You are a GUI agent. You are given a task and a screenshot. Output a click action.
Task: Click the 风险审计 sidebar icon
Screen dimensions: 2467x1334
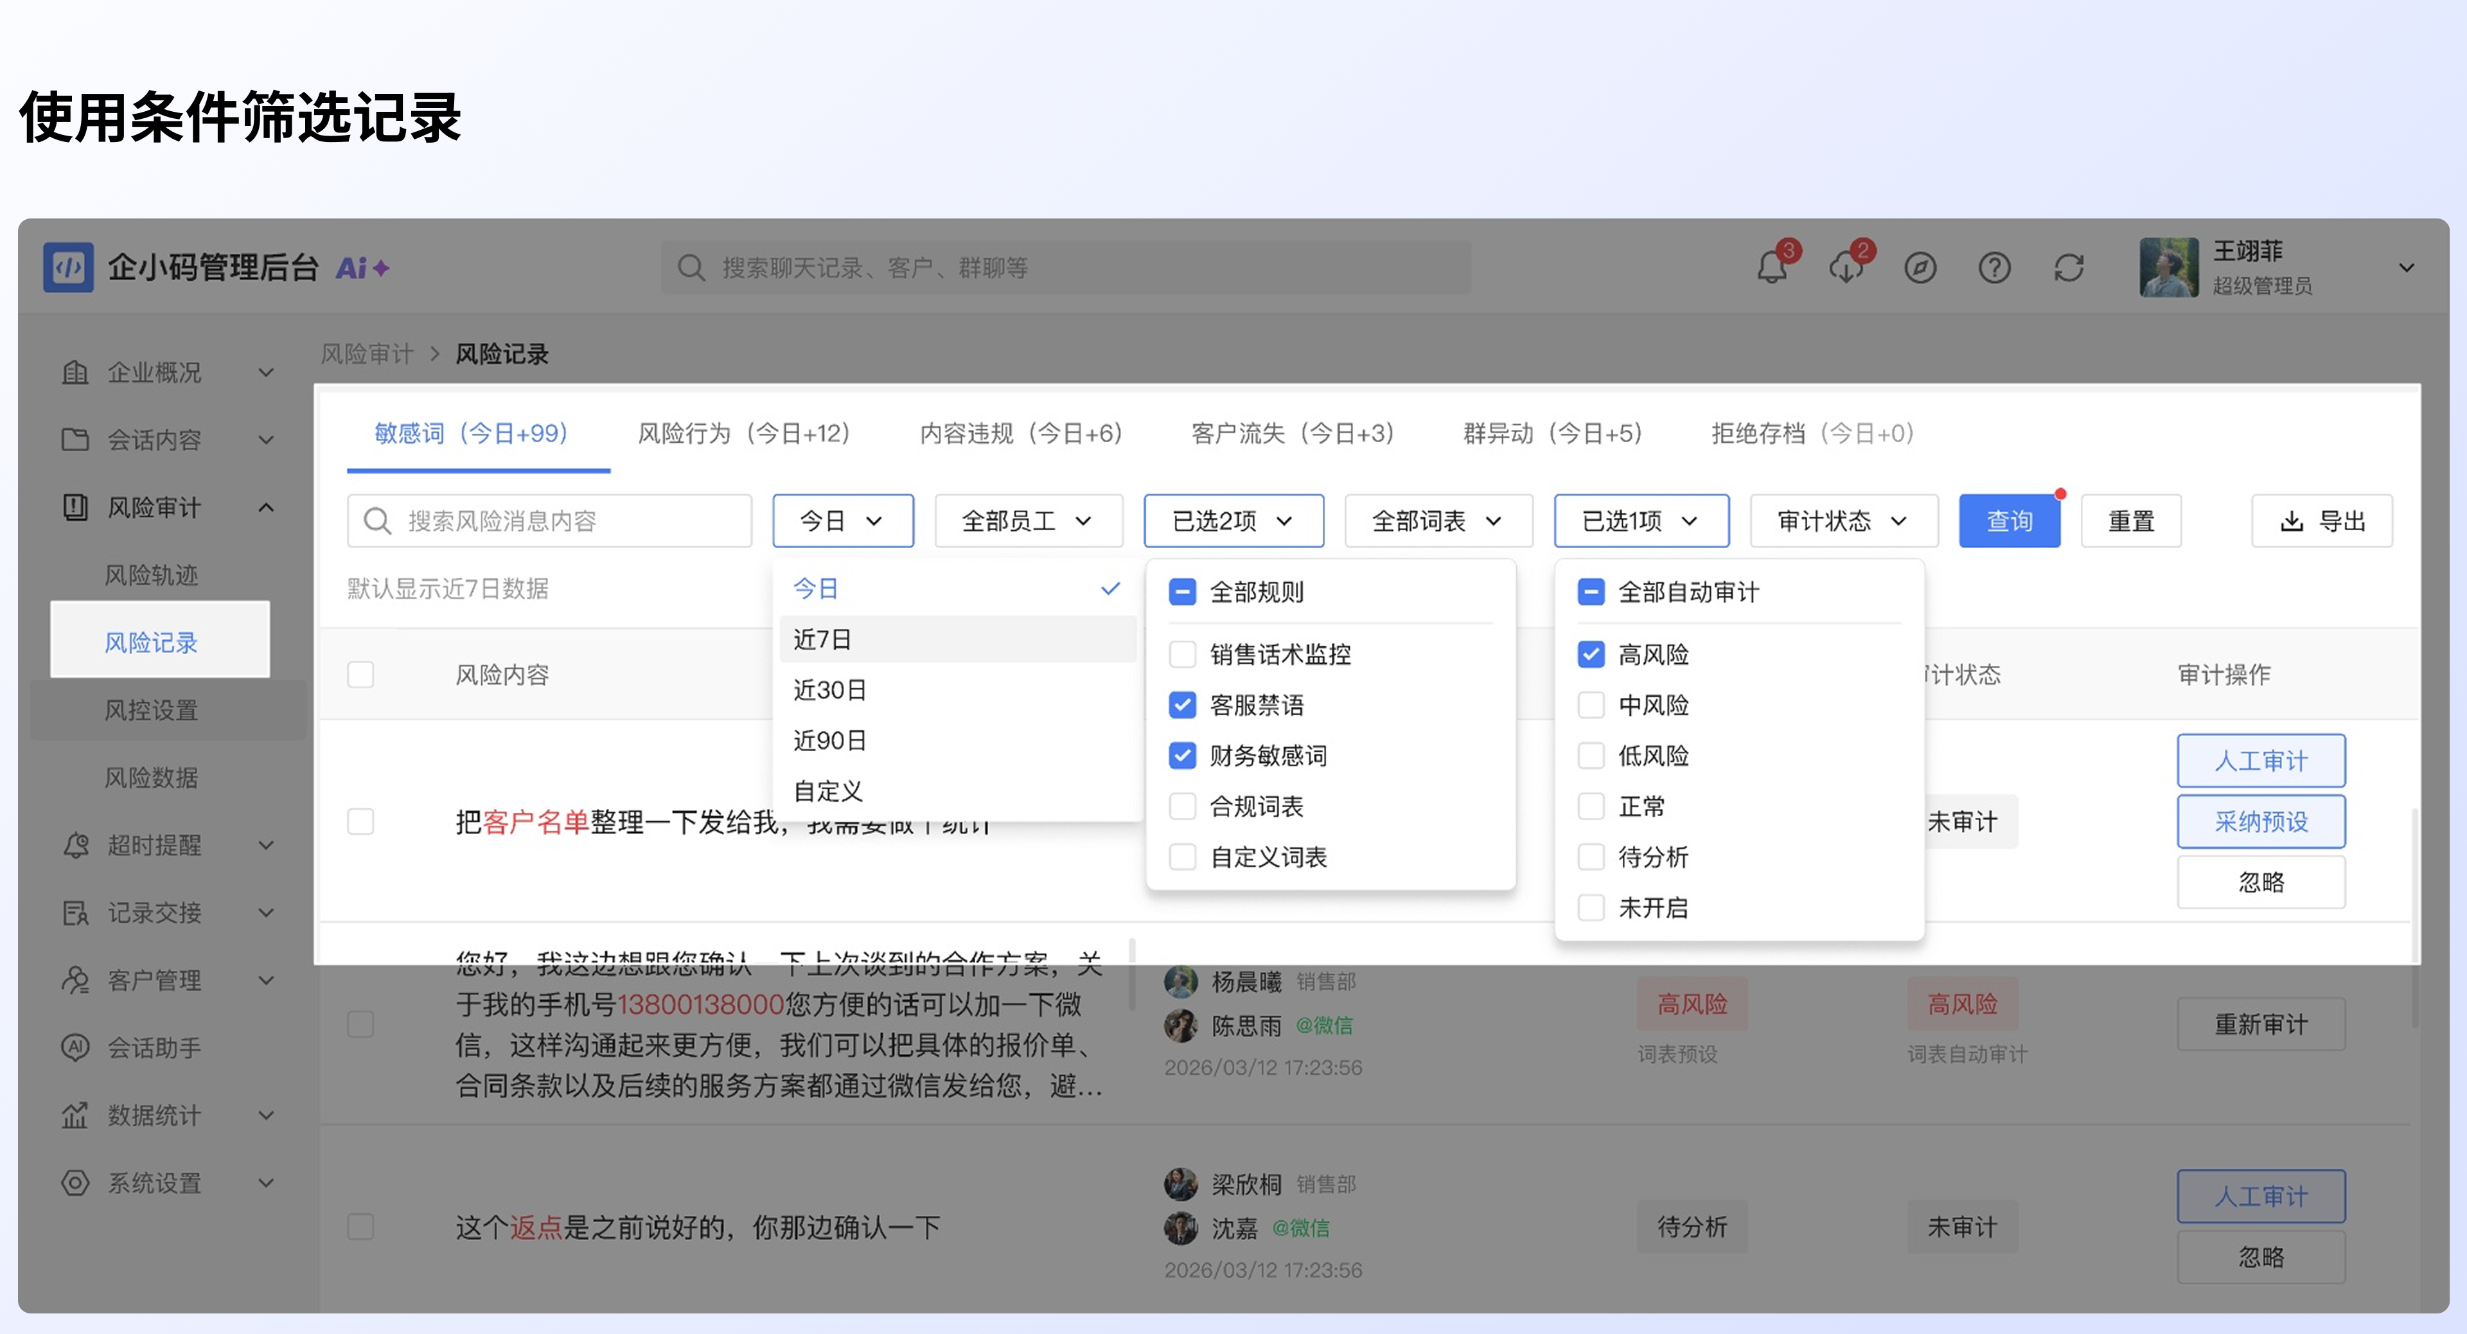point(75,508)
